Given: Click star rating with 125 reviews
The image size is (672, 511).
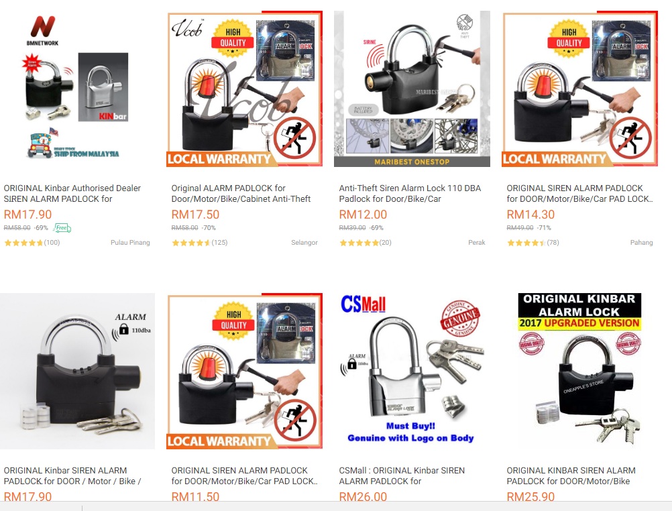Looking at the screenshot, I should pos(199,243).
